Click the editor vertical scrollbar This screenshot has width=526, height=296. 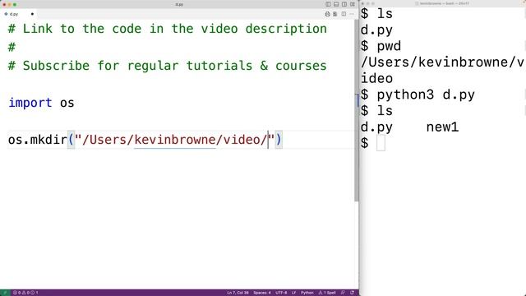tap(356, 111)
